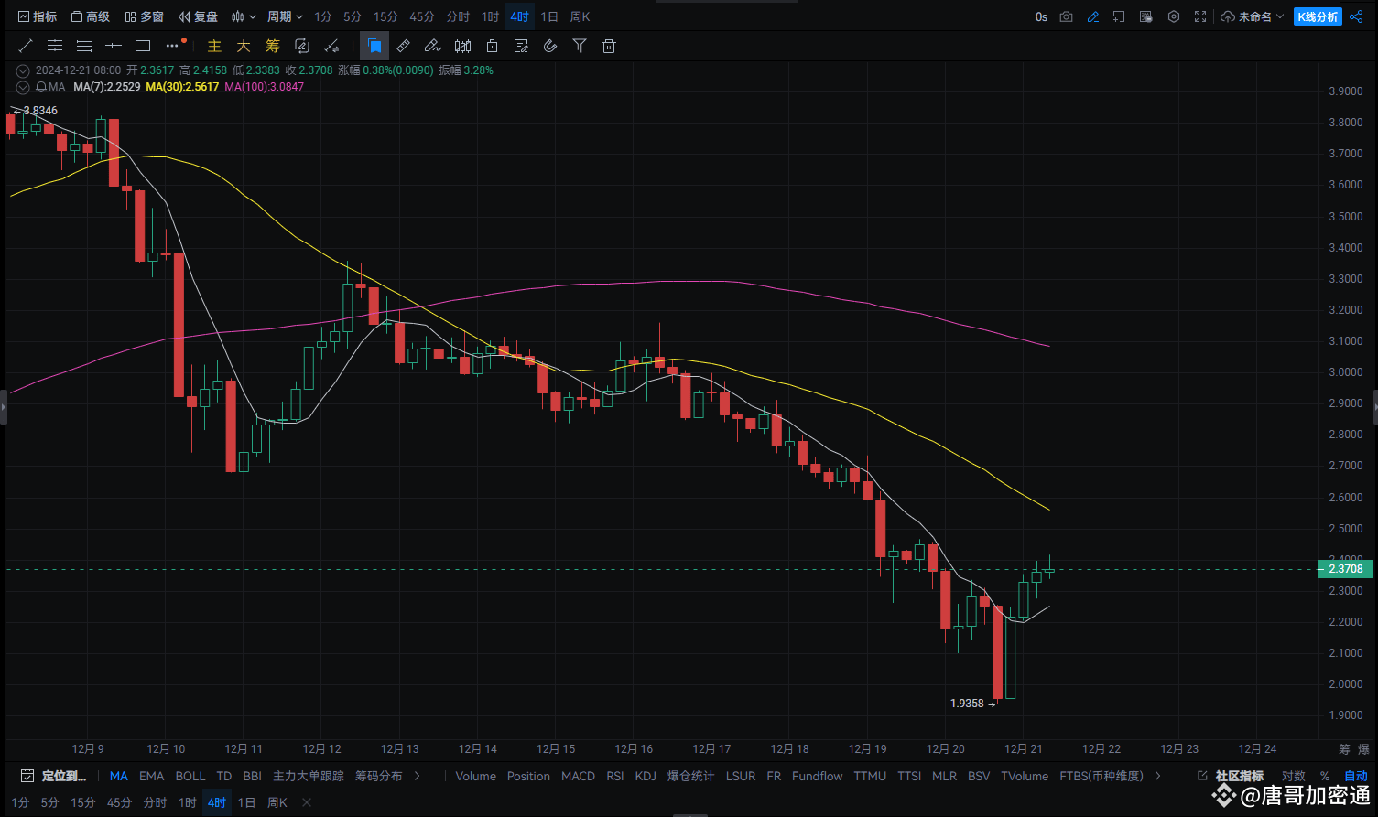Toggle 自动 auto price scale
This screenshot has height=817, width=1378.
tap(1356, 776)
